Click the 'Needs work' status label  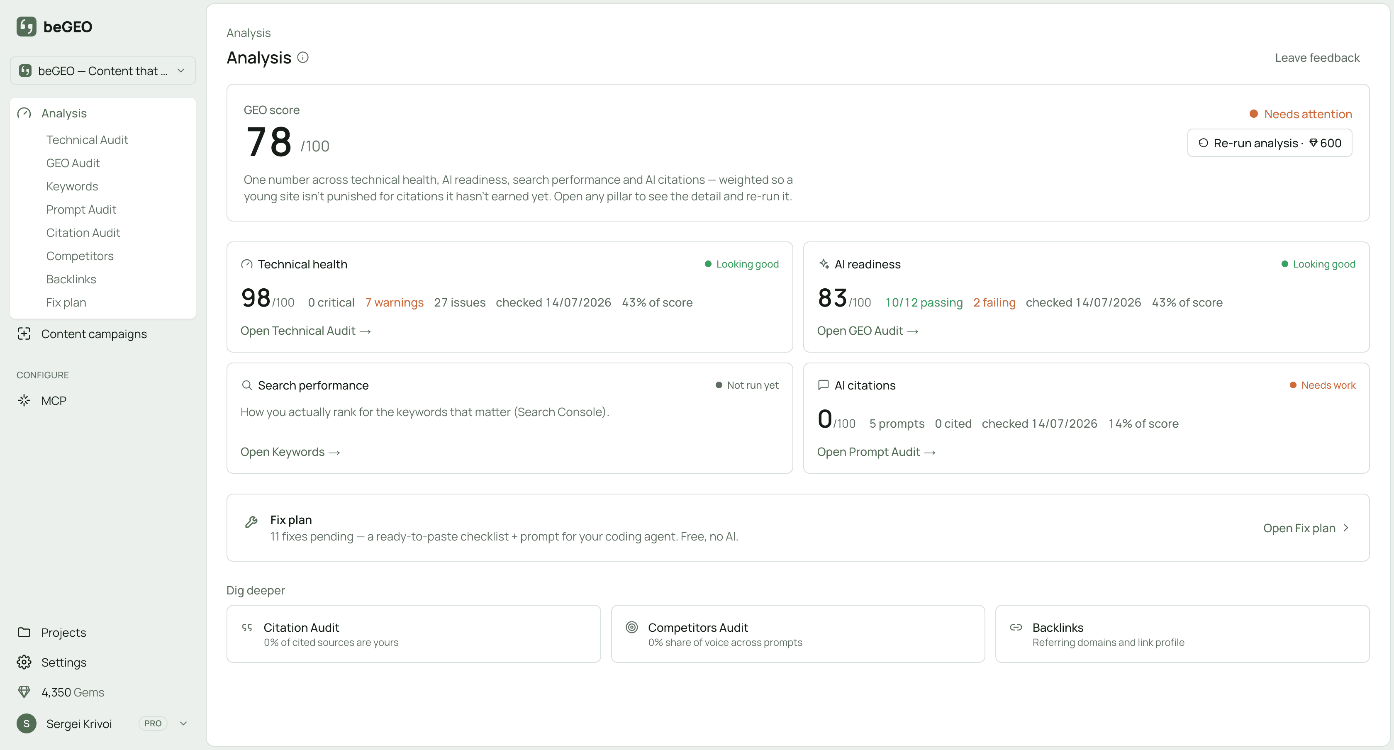(x=1323, y=385)
